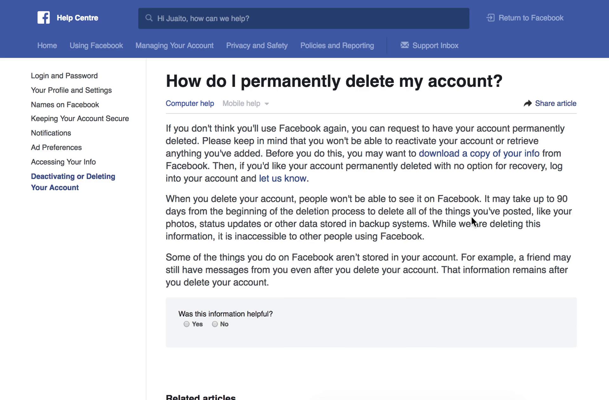
Task: Select the Yes radio button
Action: (x=187, y=324)
